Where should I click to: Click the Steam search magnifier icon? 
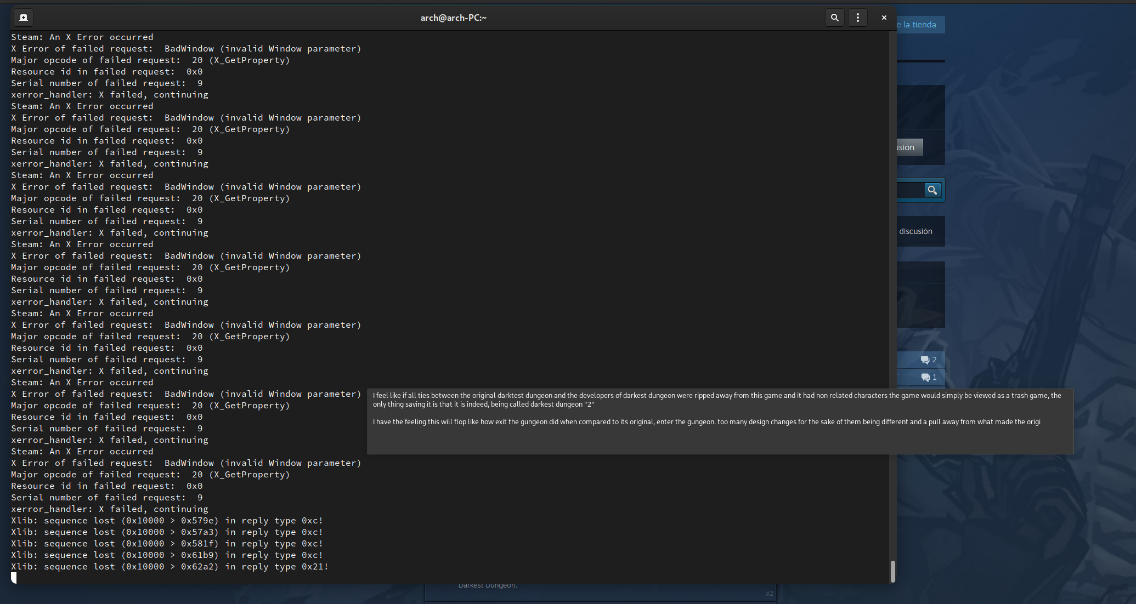coord(932,190)
